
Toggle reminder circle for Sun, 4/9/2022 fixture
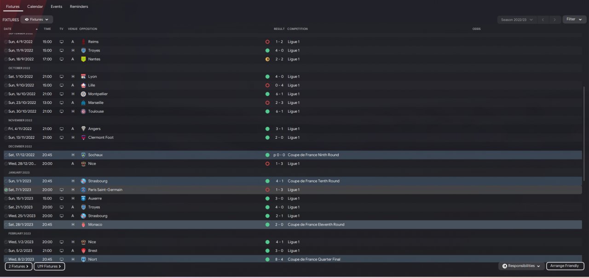click(x=6, y=42)
